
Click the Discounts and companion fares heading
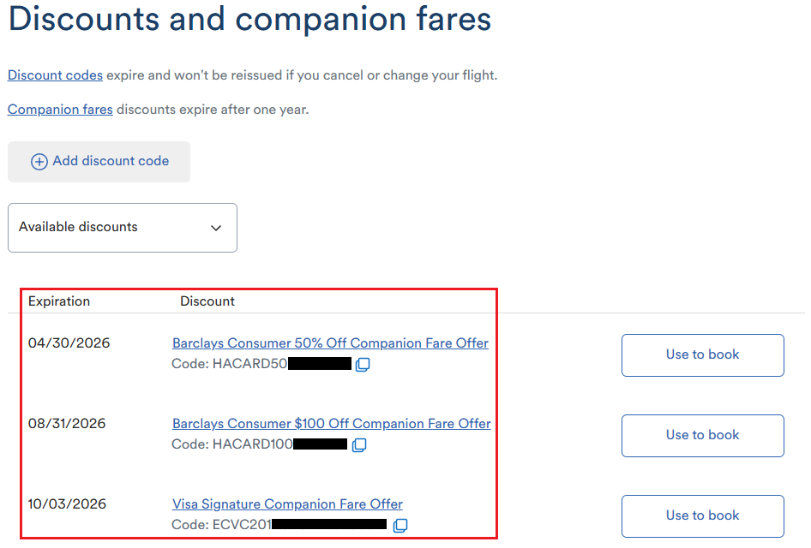pos(249,20)
